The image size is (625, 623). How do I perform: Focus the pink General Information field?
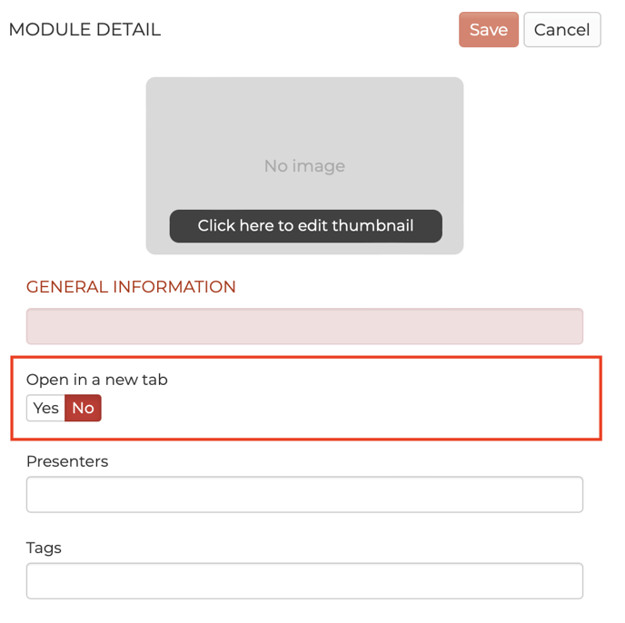point(304,327)
